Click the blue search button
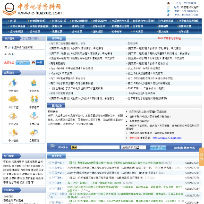The width and height of the screenshot is (204, 204). pyautogui.click(x=158, y=147)
